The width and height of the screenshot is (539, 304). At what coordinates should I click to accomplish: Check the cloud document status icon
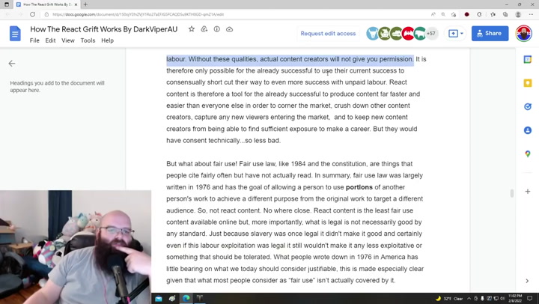click(x=230, y=29)
